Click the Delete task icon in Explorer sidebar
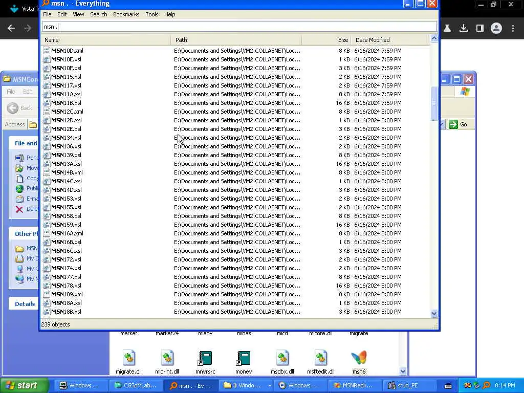The image size is (524, 393). (x=19, y=209)
